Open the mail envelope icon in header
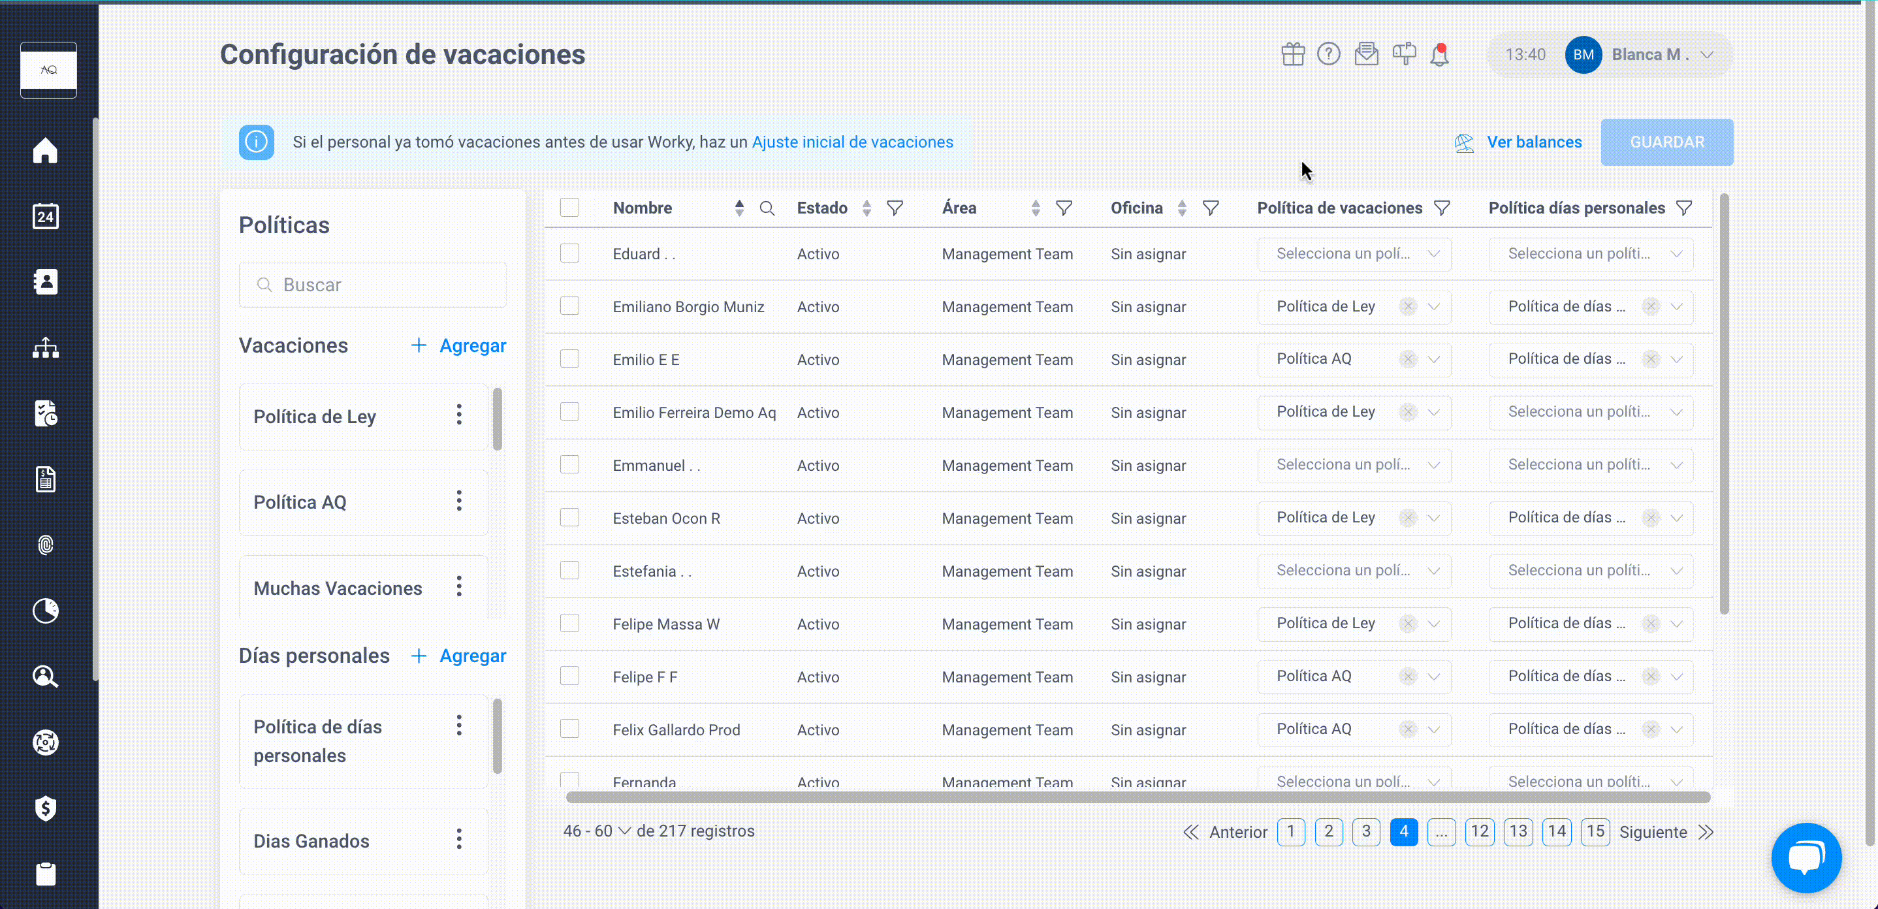Screen dimensions: 1878x909 pyautogui.click(x=1366, y=54)
